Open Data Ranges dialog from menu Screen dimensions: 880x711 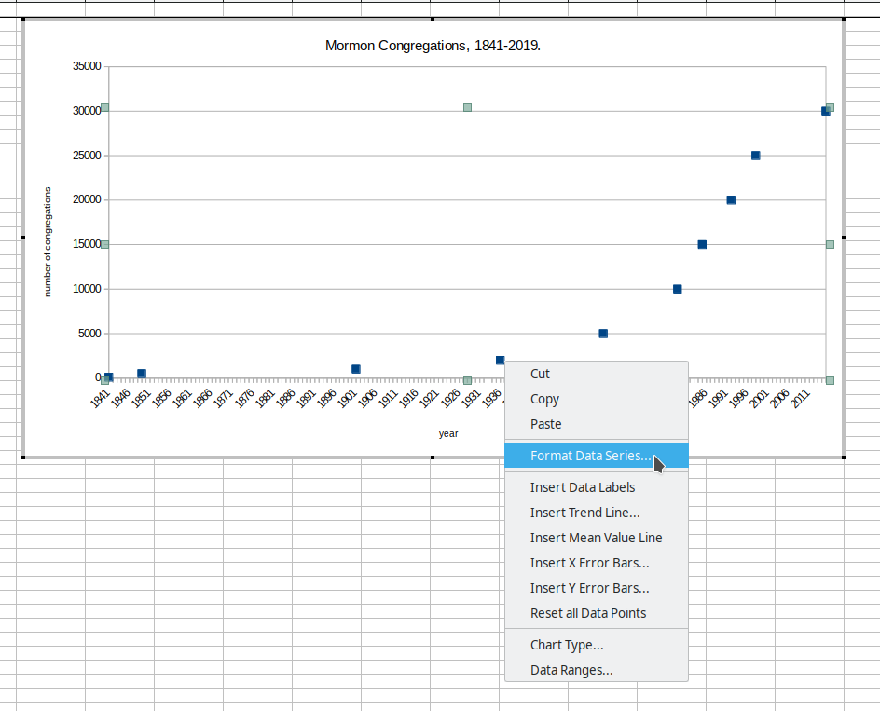(596, 670)
